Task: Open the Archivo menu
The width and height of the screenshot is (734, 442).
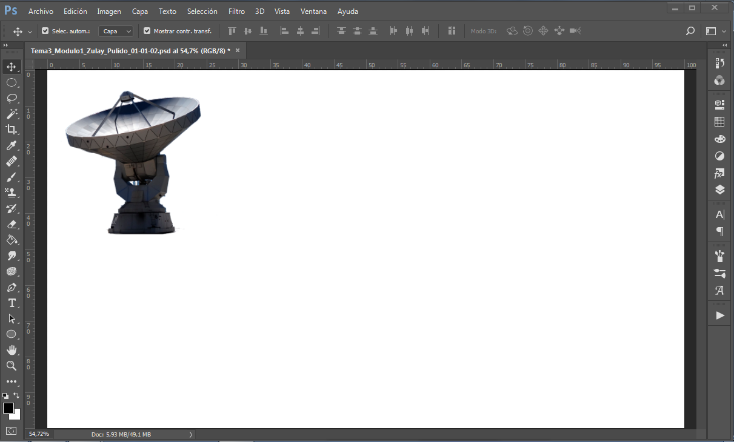Action: (x=41, y=12)
